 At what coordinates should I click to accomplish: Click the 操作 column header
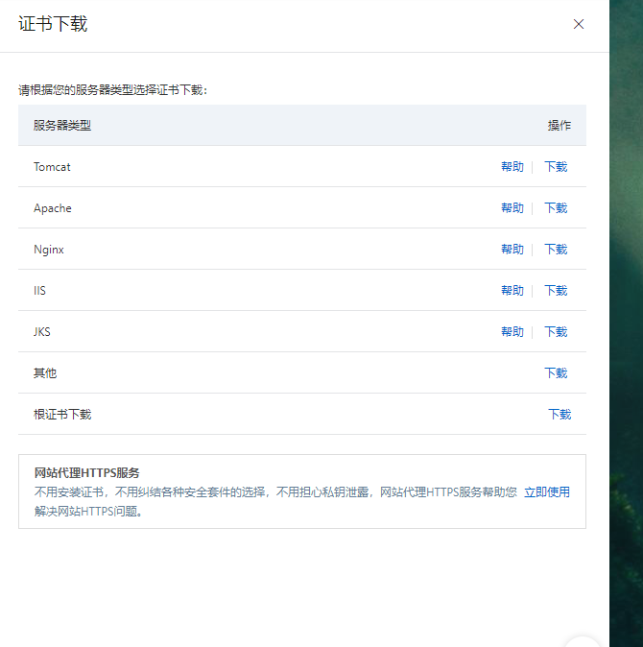[560, 126]
